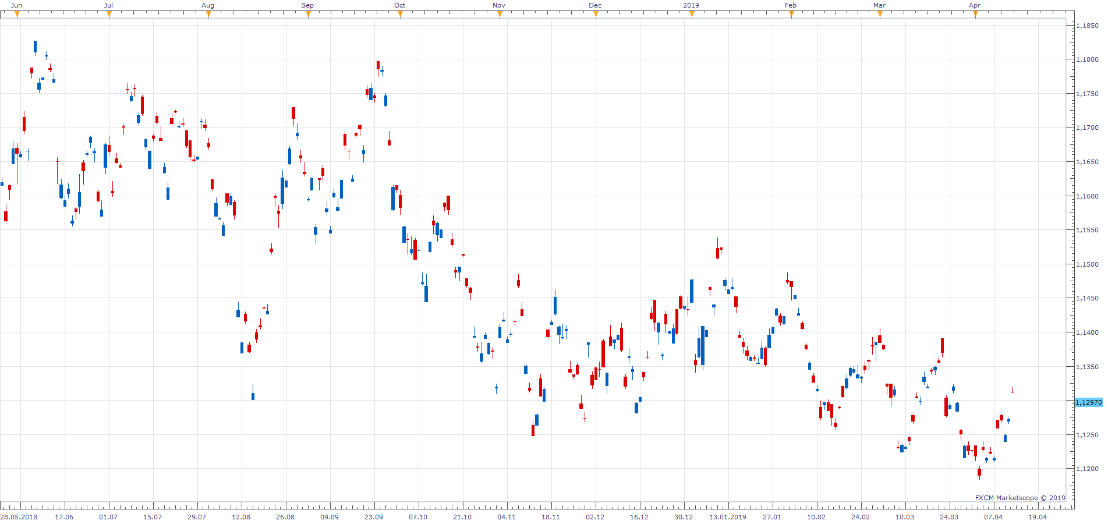This screenshot has width=1108, height=524.
Task: Click the 1,1700 price axis label
Action: pyautogui.click(x=1087, y=128)
